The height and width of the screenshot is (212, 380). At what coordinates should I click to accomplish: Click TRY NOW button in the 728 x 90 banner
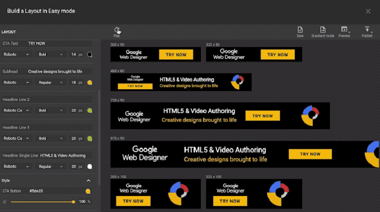tap(263, 116)
